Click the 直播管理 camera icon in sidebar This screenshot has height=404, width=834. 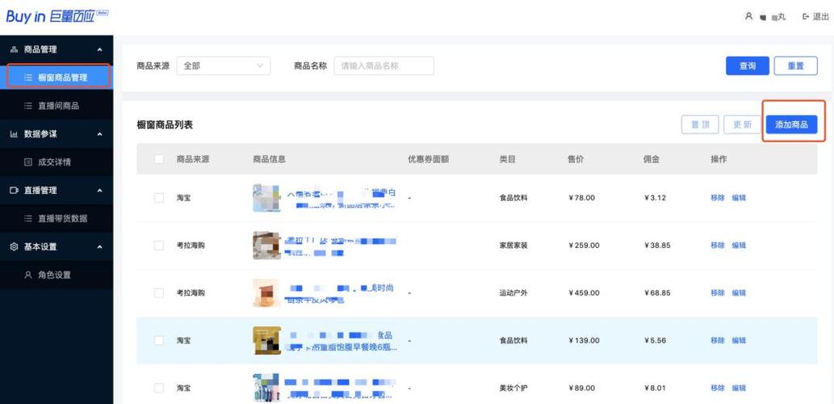pos(14,191)
